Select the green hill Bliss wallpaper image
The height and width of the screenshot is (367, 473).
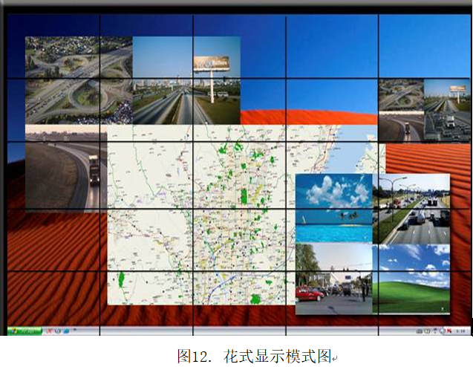click(412, 279)
